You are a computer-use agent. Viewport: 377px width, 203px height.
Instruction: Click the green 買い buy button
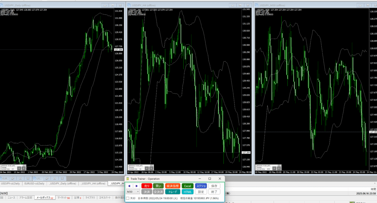coord(158,186)
